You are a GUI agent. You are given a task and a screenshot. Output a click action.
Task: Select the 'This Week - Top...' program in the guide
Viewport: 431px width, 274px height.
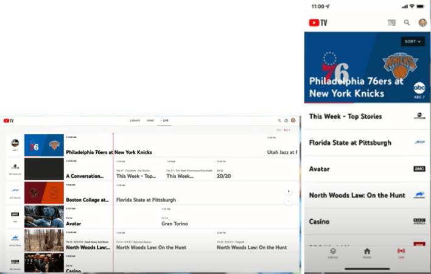pyautogui.click(x=136, y=176)
